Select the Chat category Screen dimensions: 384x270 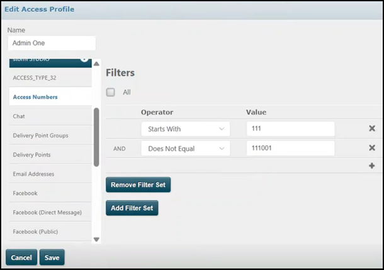tap(19, 116)
